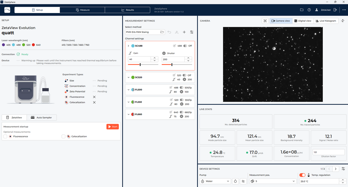Viewport: 348px width, 187px height.
Task: Select the ZetaView button
Action: tap(14, 117)
